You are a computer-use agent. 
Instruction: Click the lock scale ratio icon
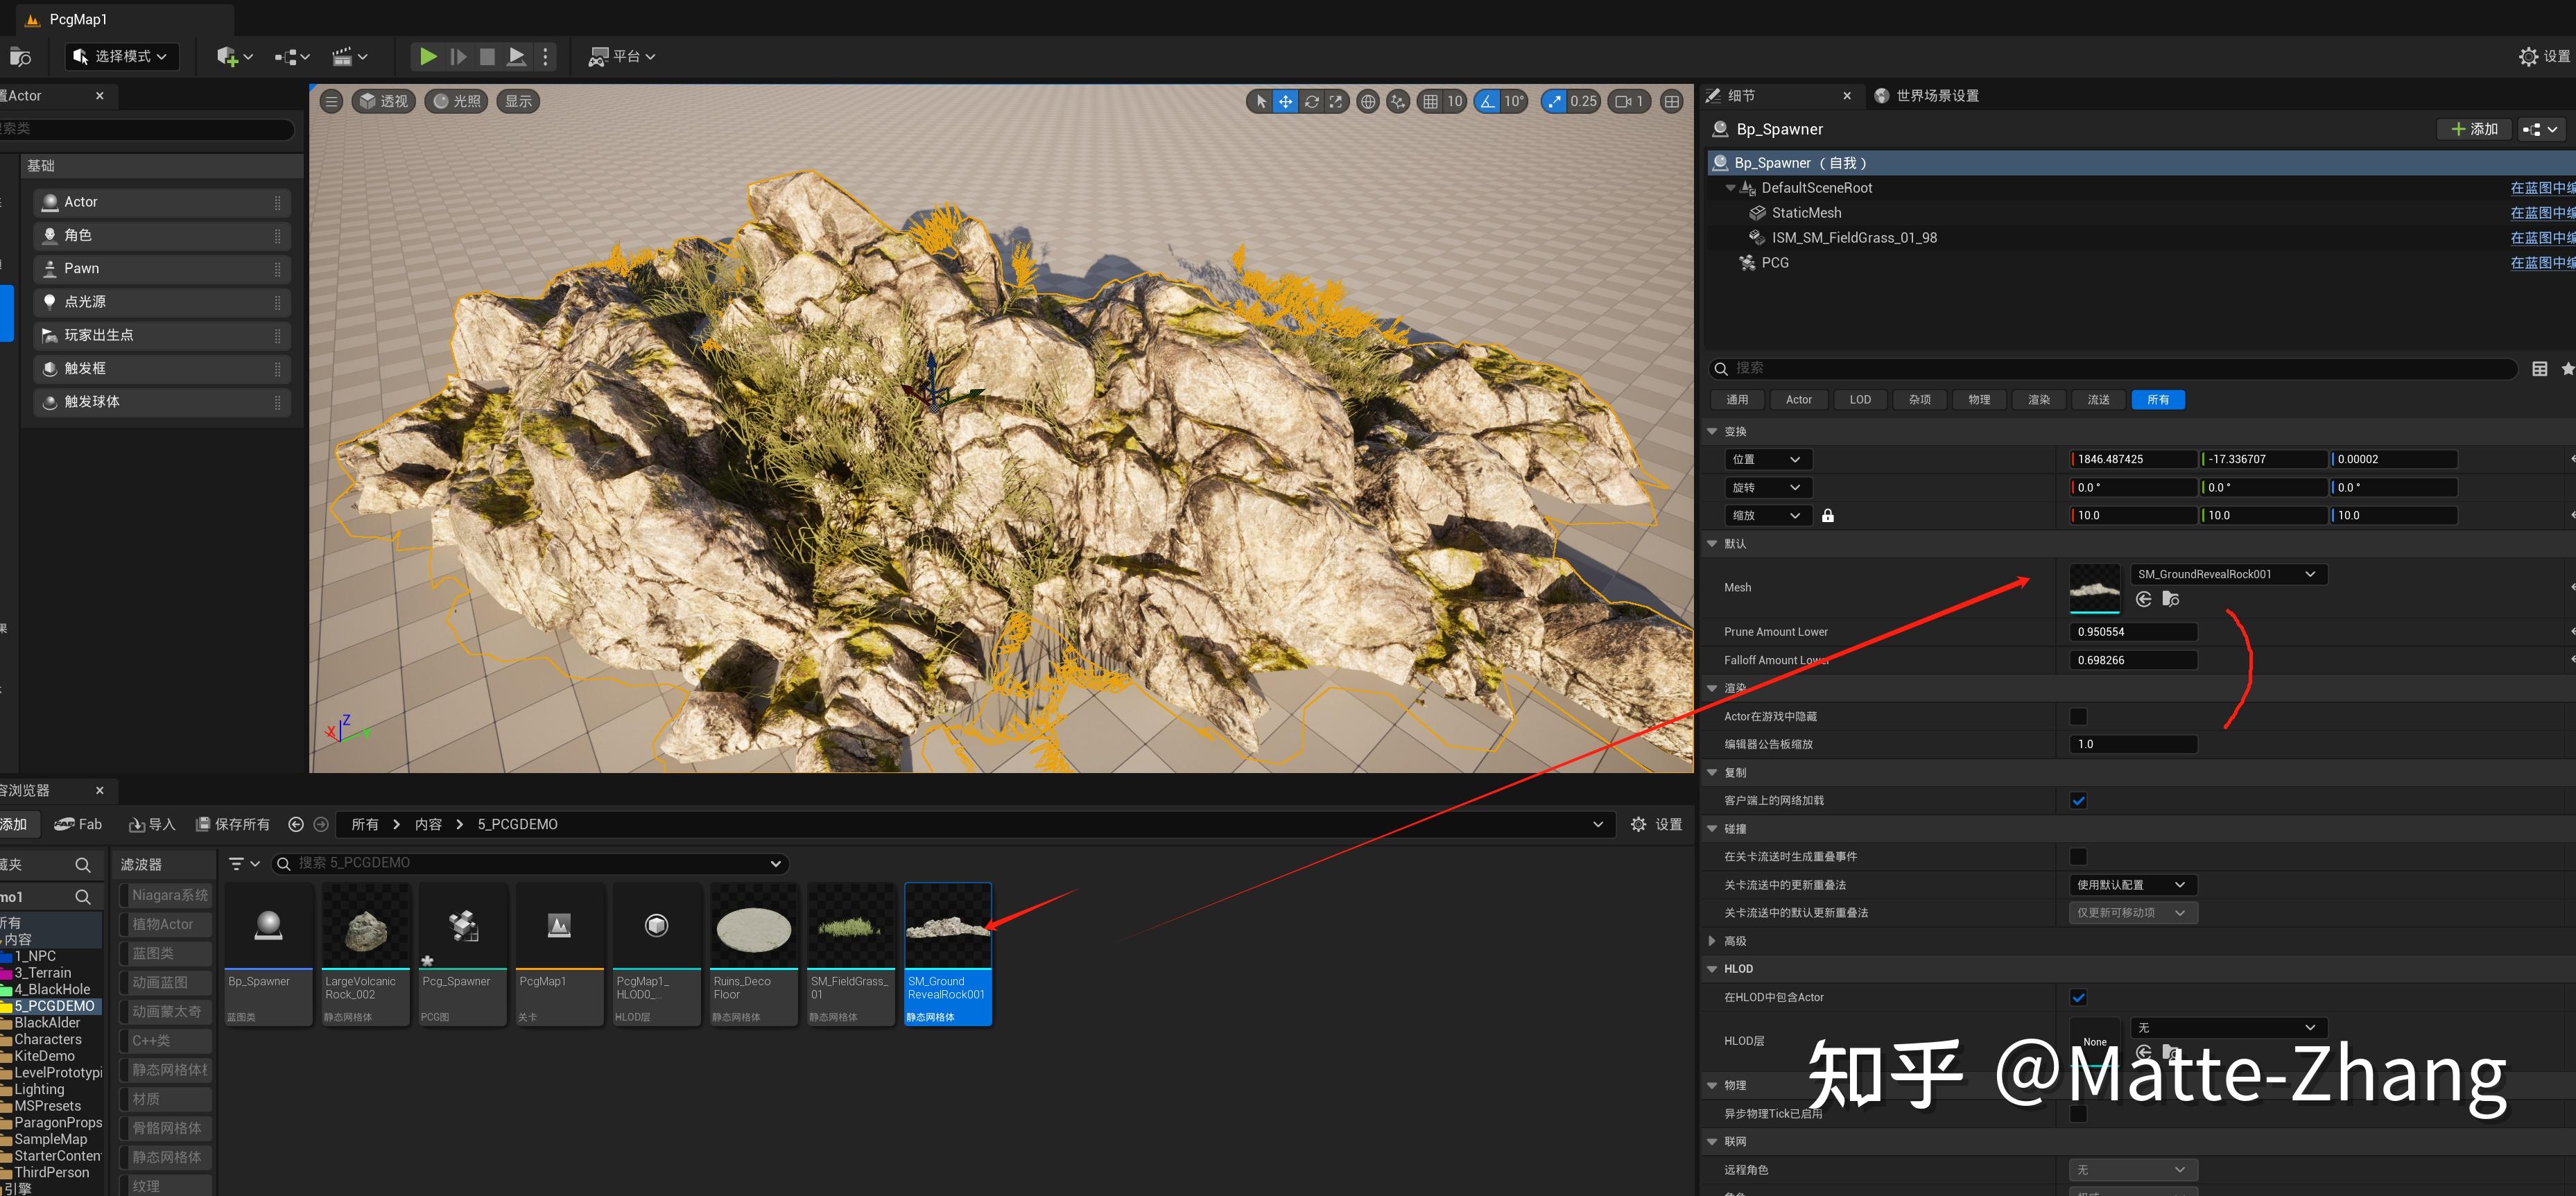click(1828, 516)
